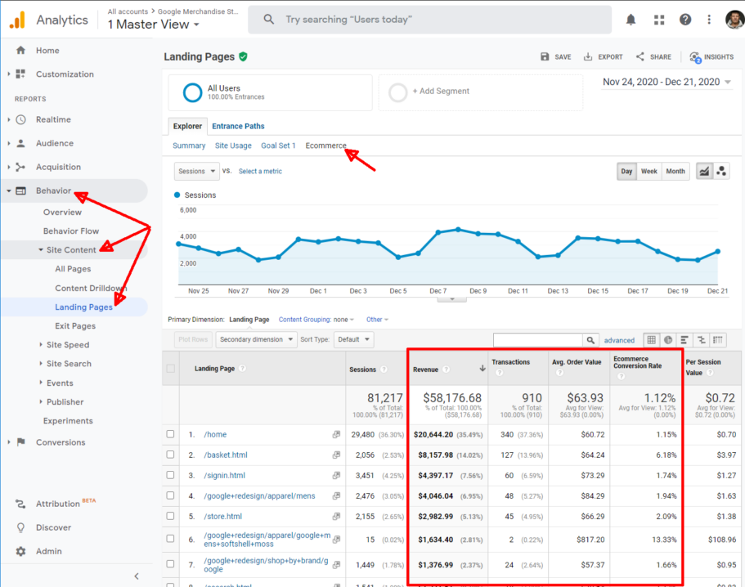Screen dimensions: 745x587
Task: Select the line chart visualization icon
Action: (x=704, y=169)
